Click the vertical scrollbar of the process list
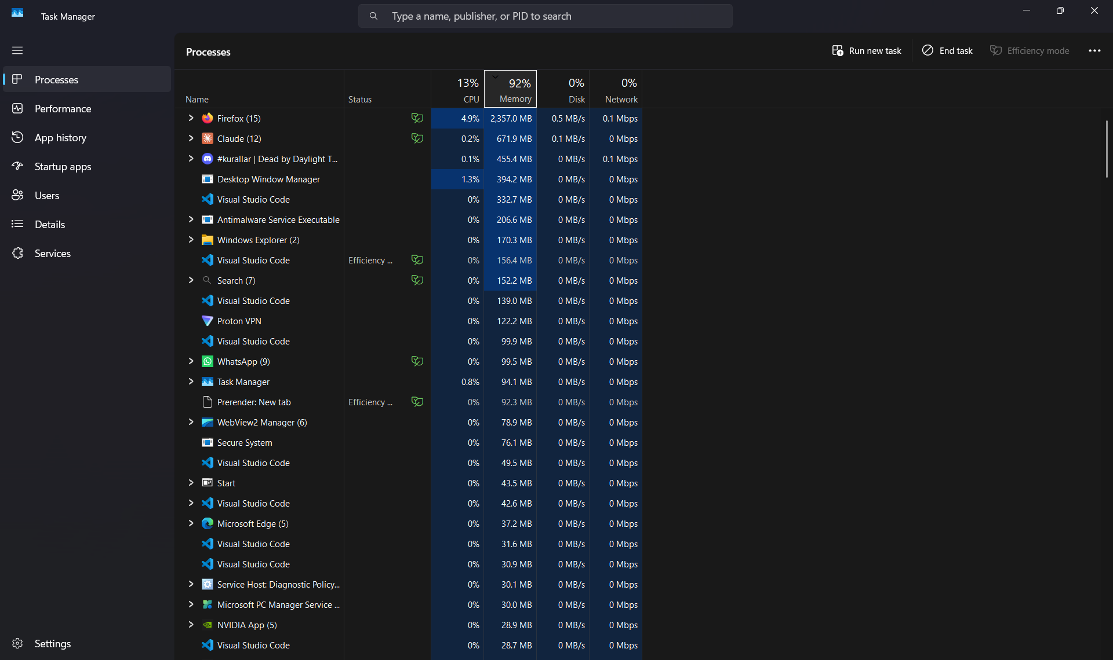This screenshot has height=660, width=1113. 1107,149
